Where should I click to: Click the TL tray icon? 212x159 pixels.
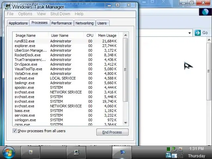pyautogui.click(x=169, y=155)
